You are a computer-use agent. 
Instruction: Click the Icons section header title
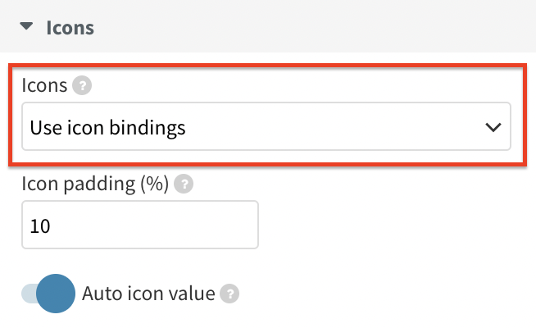tap(70, 28)
